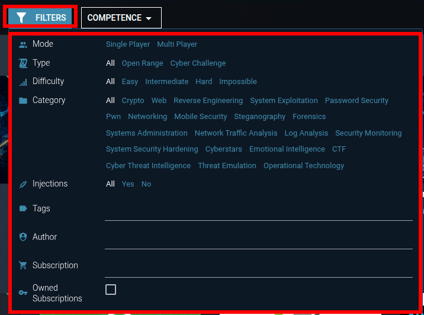424x315 pixels.
Task: Click the Mode people icon
Action: click(x=23, y=45)
